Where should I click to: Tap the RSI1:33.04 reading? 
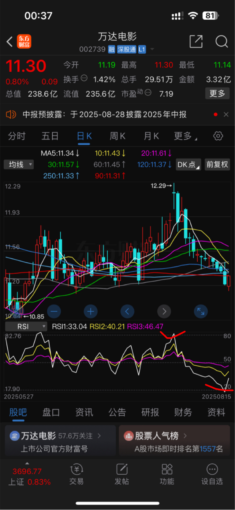click(x=69, y=327)
